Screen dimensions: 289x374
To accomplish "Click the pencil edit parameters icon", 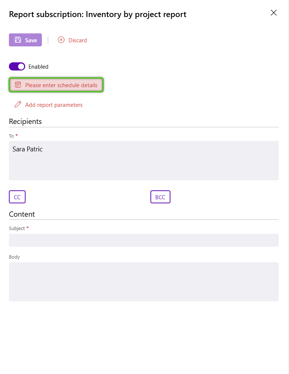I will (x=18, y=105).
